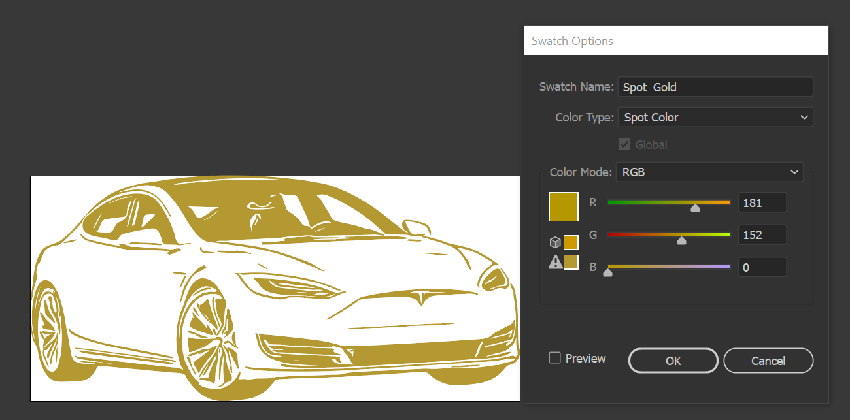
Task: Toggle the Global checkbox
Action: [624, 144]
